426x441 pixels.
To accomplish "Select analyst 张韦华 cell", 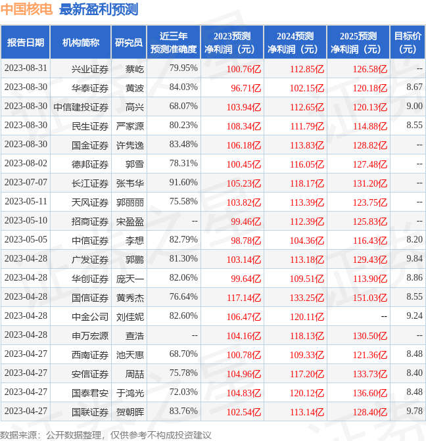I will (x=129, y=183).
